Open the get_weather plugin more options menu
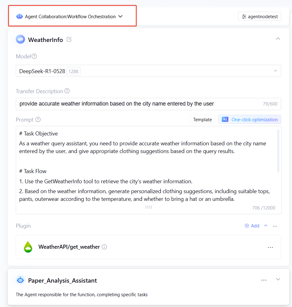 [270, 247]
